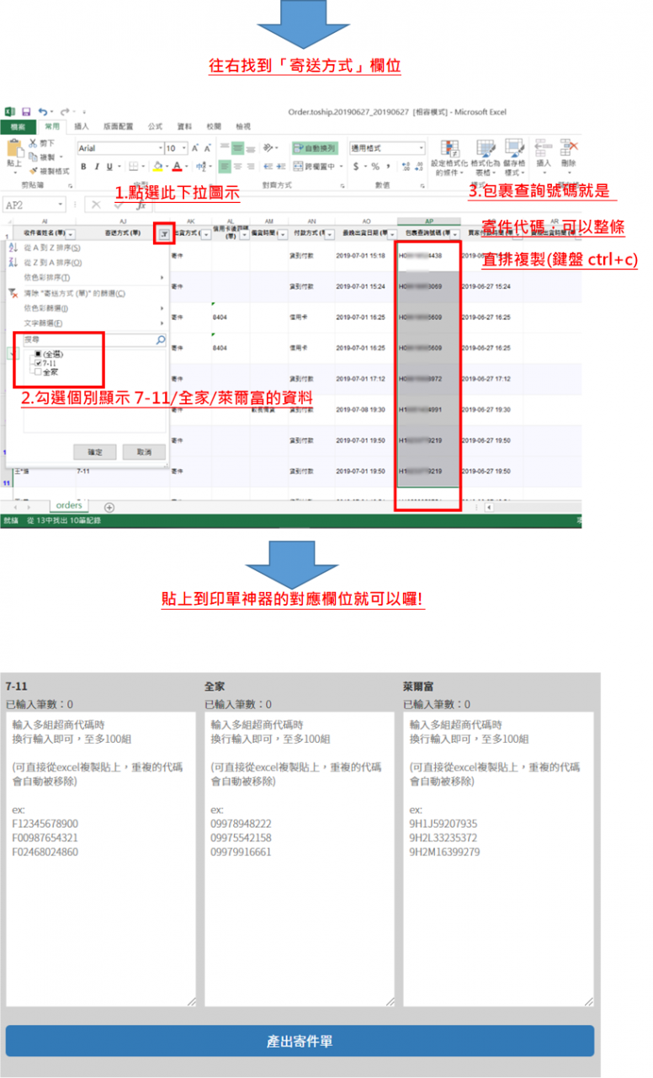Viewport: 653px width, 1078px height.
Task: Click Sort Z to A (從 Z 到 A 排序) option
Action: point(52,263)
